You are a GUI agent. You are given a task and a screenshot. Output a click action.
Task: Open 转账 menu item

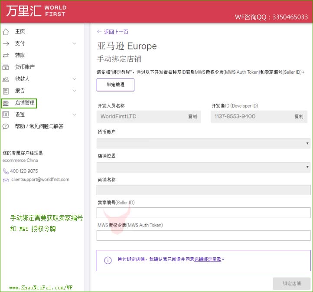point(20,55)
